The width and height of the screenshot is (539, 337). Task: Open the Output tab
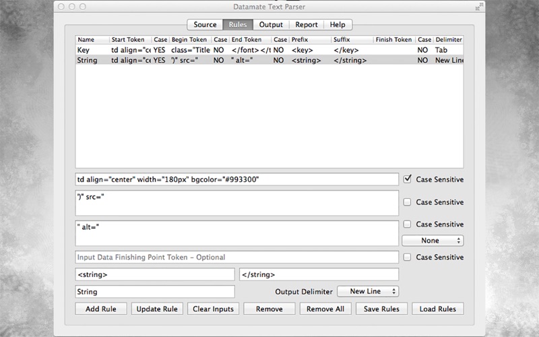tap(271, 25)
